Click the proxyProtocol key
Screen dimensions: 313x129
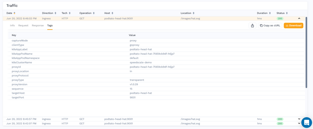point(20,76)
